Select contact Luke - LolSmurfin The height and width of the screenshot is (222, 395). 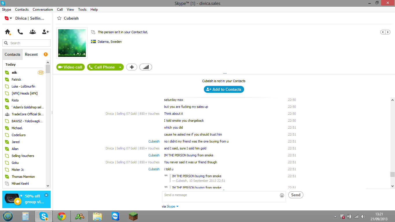[x=24, y=86]
